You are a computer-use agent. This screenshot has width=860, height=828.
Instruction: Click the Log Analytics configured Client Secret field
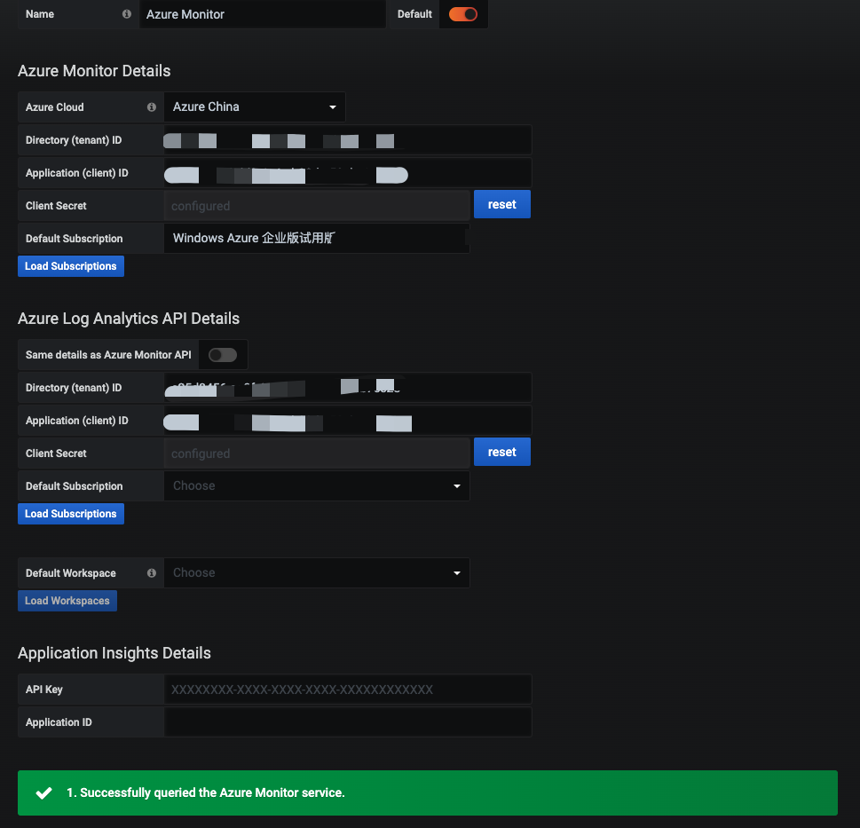317,453
